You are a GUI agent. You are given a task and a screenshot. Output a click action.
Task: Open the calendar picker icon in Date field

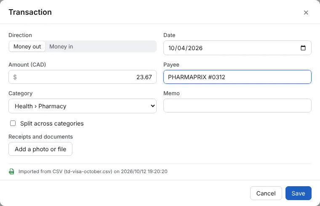point(303,48)
